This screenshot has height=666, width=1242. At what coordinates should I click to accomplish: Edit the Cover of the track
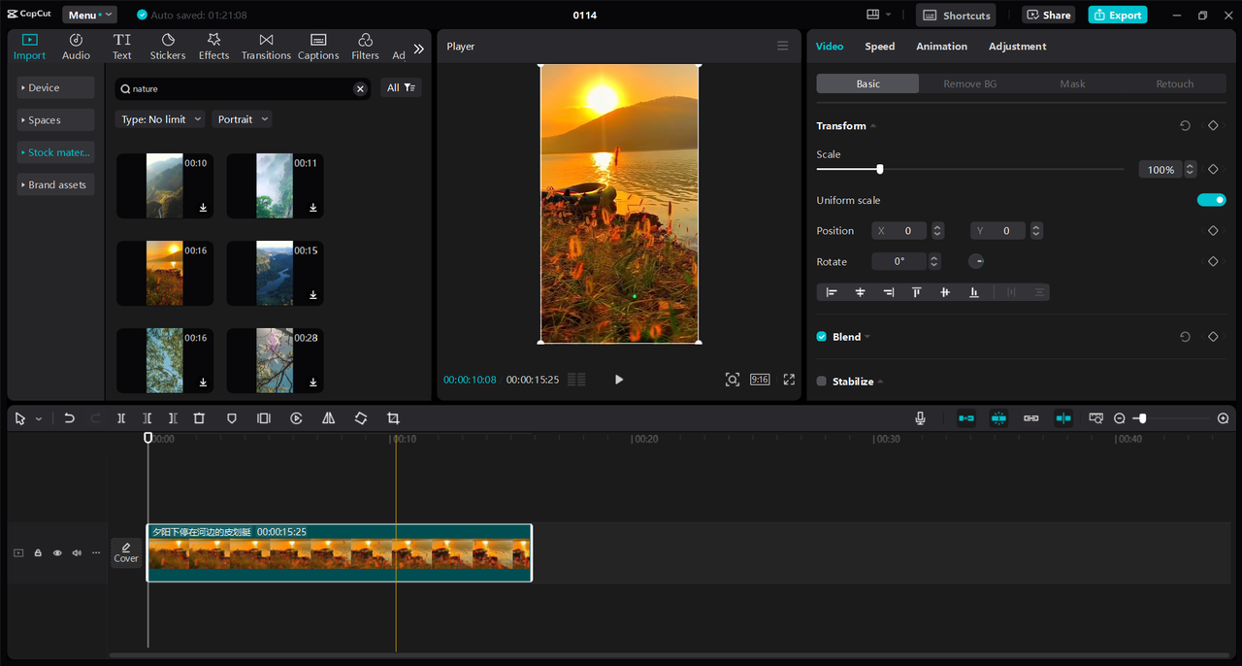126,552
